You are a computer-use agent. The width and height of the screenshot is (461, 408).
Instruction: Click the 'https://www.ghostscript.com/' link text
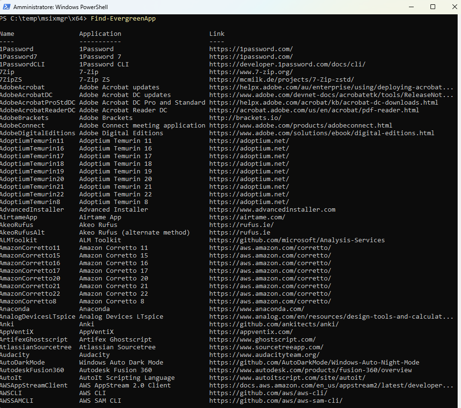(x=263, y=340)
